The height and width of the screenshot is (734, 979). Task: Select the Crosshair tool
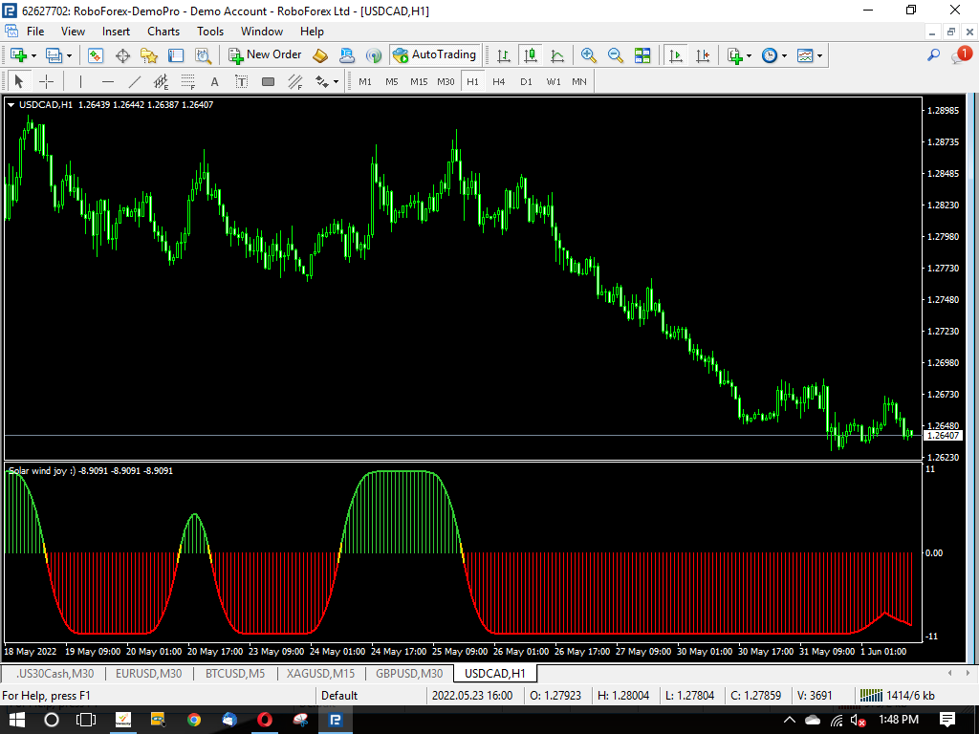[46, 81]
